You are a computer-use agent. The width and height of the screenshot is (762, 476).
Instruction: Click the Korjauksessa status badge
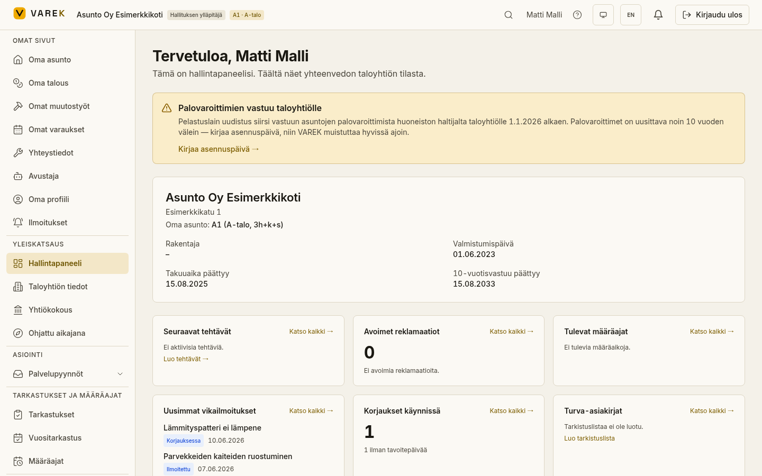tap(184, 441)
